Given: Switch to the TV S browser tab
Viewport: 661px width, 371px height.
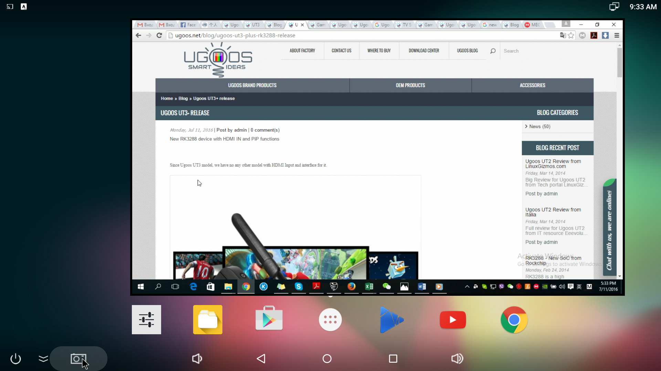Looking at the screenshot, I should pos(404,25).
